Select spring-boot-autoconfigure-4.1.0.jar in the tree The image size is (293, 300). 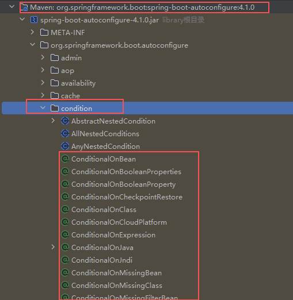click(x=100, y=20)
